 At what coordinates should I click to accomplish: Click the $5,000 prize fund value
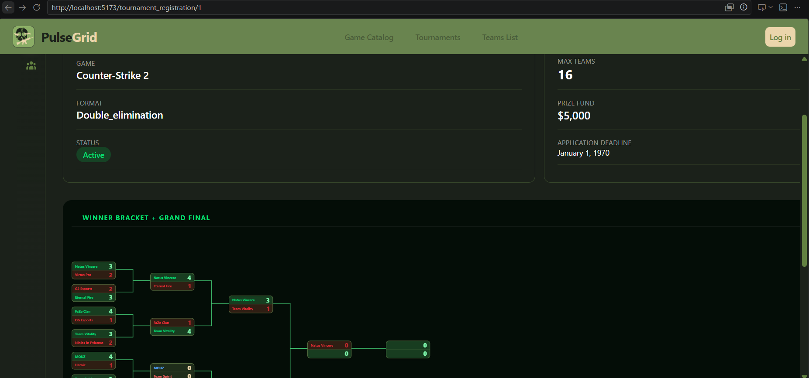[x=574, y=116]
